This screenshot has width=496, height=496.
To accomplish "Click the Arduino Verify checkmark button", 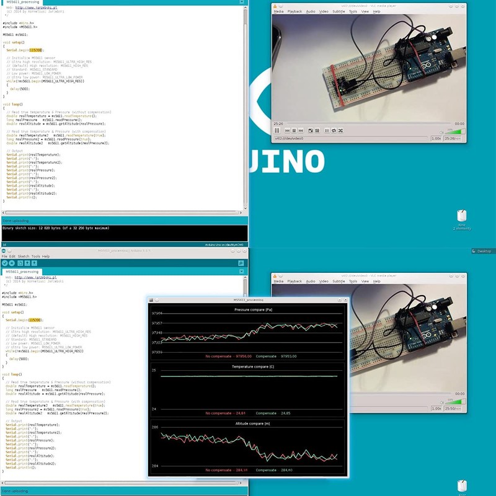I will coord(4,263).
